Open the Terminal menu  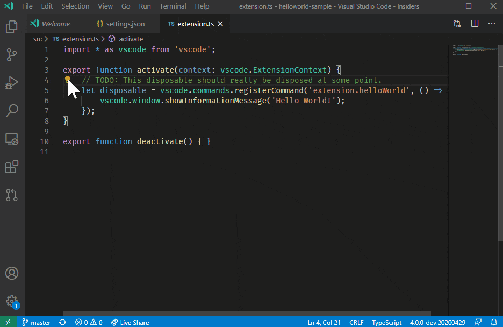pyautogui.click(x=173, y=6)
